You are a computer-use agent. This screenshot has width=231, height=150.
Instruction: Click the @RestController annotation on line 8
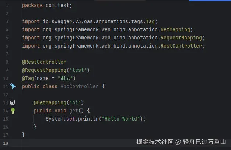point(44,62)
